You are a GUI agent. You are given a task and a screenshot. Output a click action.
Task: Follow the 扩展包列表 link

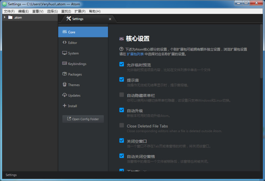[x=135, y=54]
